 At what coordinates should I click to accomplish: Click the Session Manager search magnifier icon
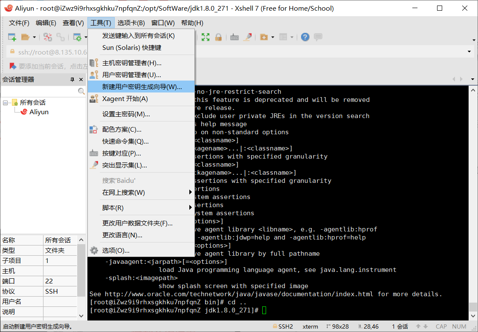pyautogui.click(x=81, y=91)
